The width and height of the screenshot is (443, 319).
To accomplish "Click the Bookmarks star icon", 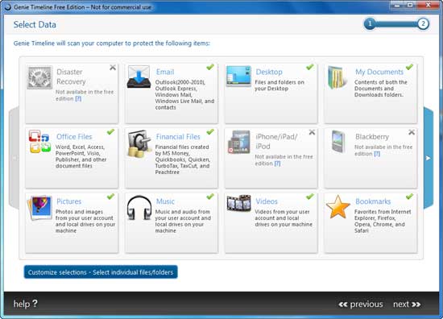I will [x=338, y=207].
